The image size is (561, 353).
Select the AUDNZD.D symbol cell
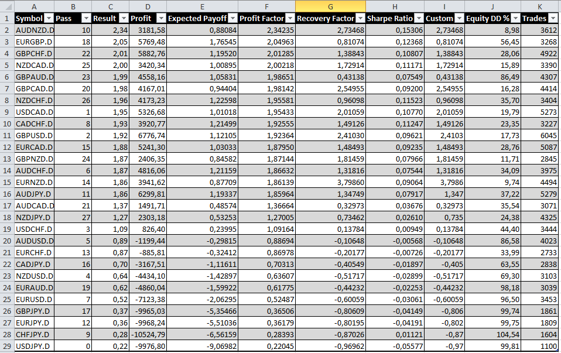coord(35,30)
